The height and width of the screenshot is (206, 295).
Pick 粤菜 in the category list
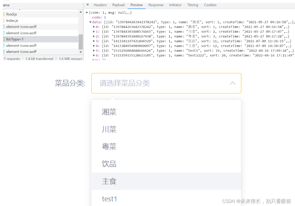click(166, 147)
